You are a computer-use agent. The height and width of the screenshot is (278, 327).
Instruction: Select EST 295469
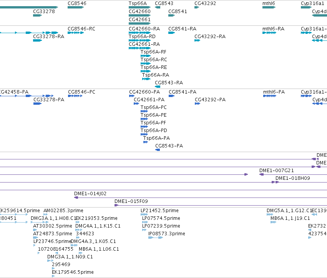click(x=61, y=265)
